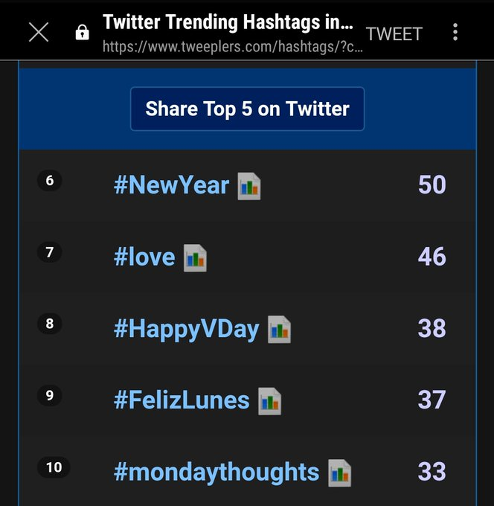The image size is (494, 506).
Task: Open the three-dot overflow menu
Action: [x=455, y=32]
